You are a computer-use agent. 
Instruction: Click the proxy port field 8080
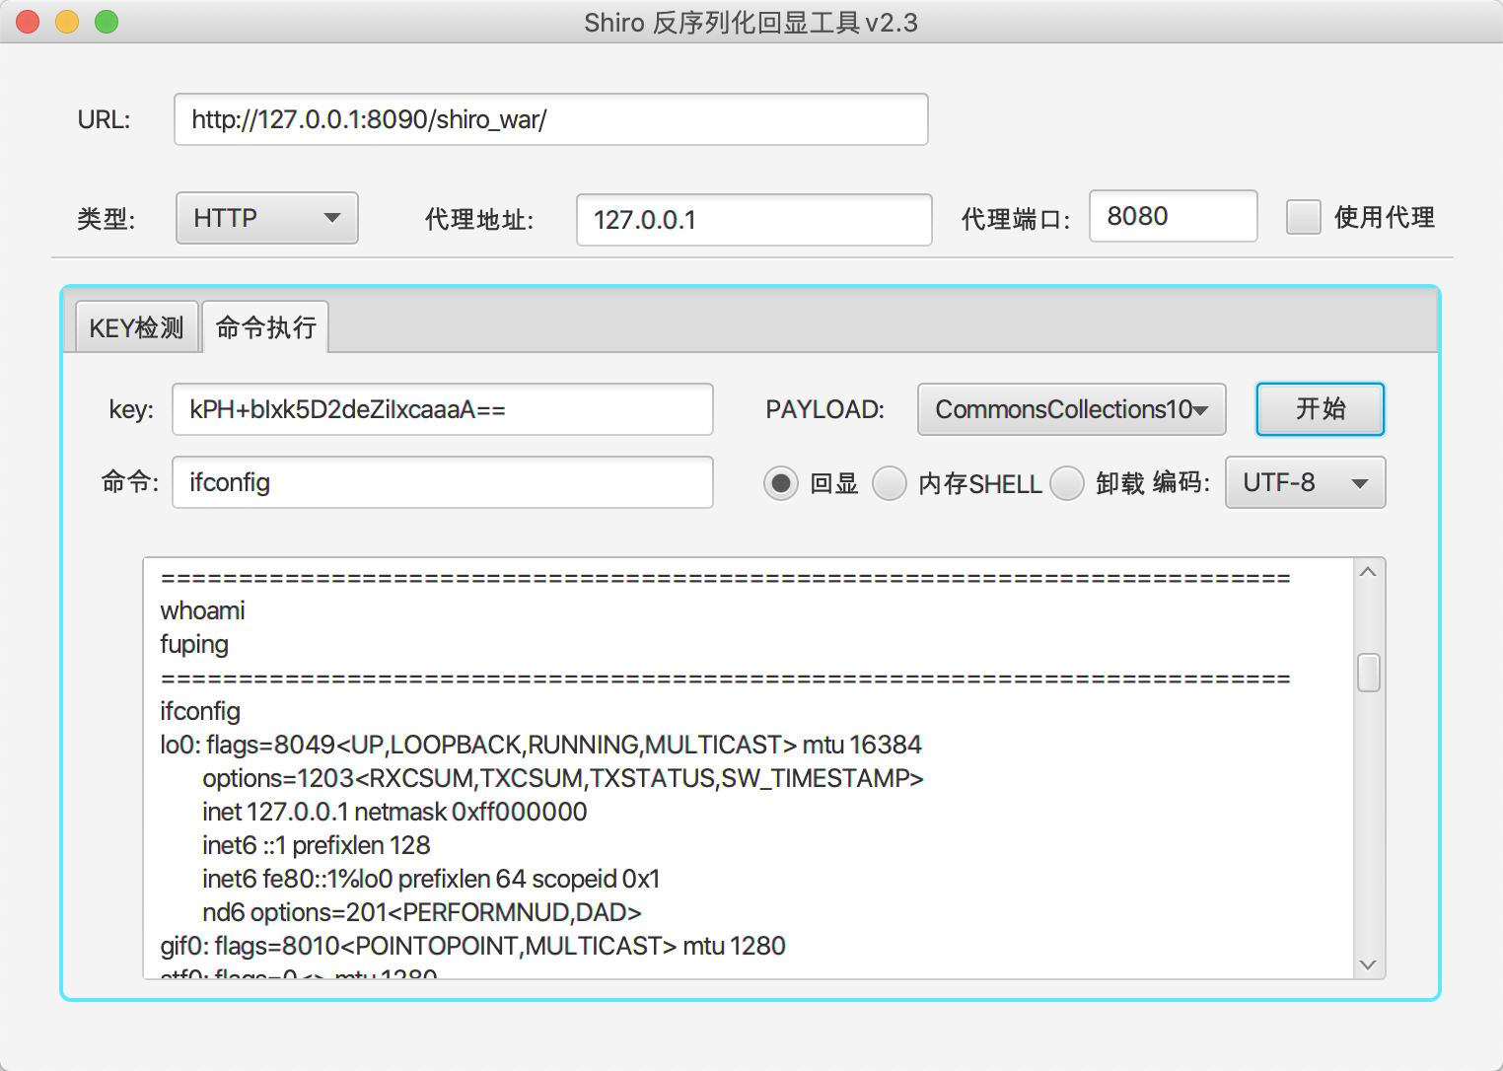pyautogui.click(x=1173, y=216)
